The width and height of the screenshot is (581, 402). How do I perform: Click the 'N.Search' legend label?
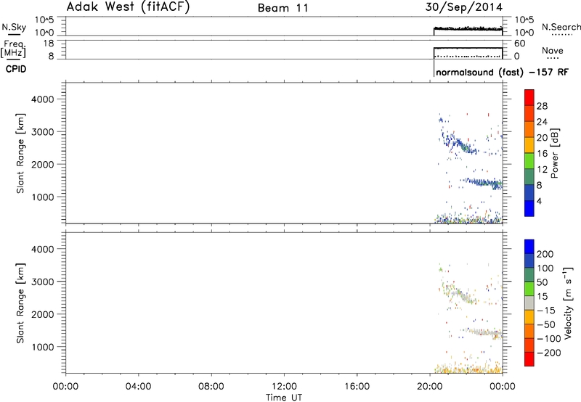561,27
